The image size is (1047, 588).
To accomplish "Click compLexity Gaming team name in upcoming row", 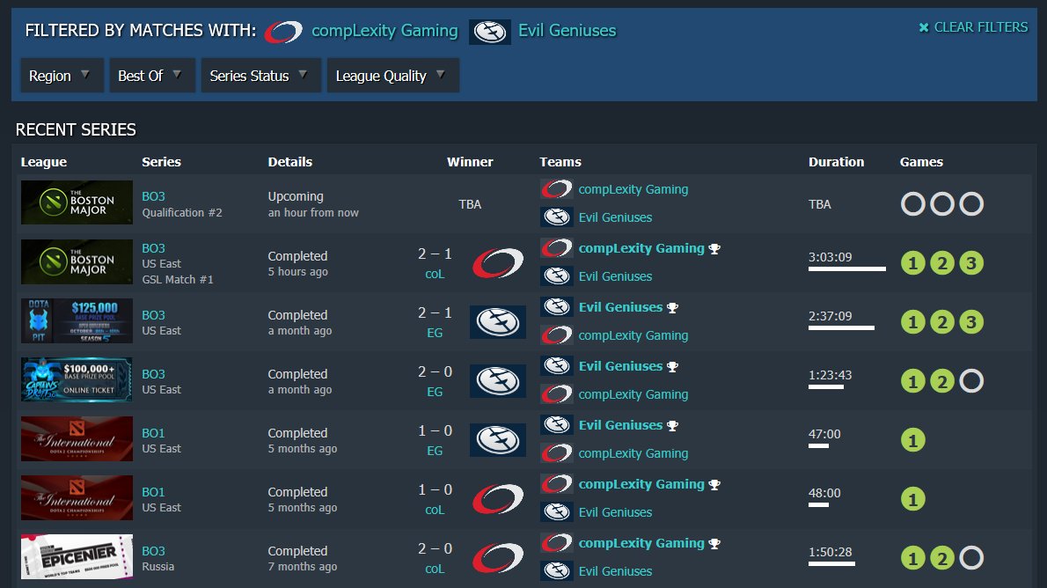I will (x=633, y=189).
